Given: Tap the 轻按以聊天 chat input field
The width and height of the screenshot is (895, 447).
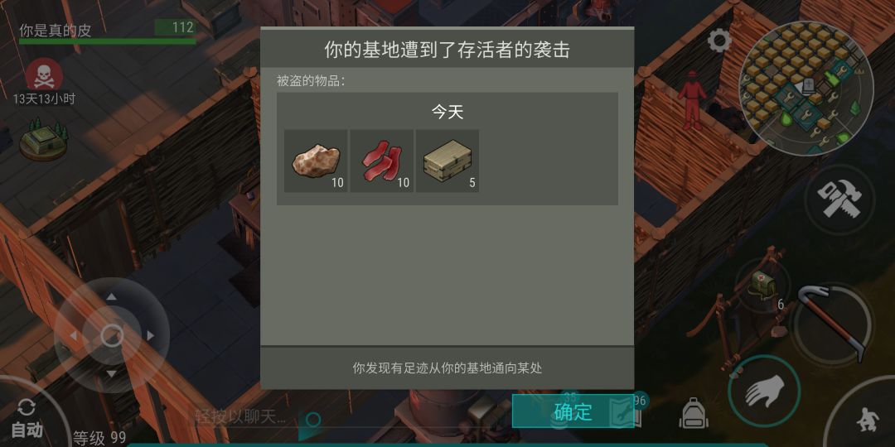Looking at the screenshot, I should click(239, 416).
